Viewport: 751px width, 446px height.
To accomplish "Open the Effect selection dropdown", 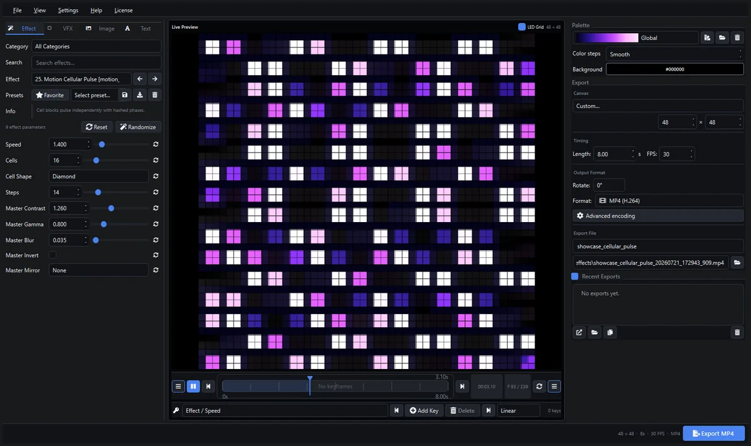I will [81, 79].
